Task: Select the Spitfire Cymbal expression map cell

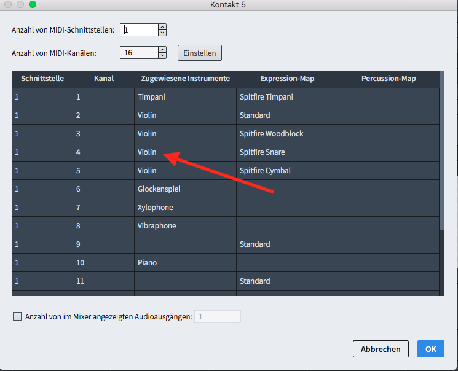Action: [287, 171]
